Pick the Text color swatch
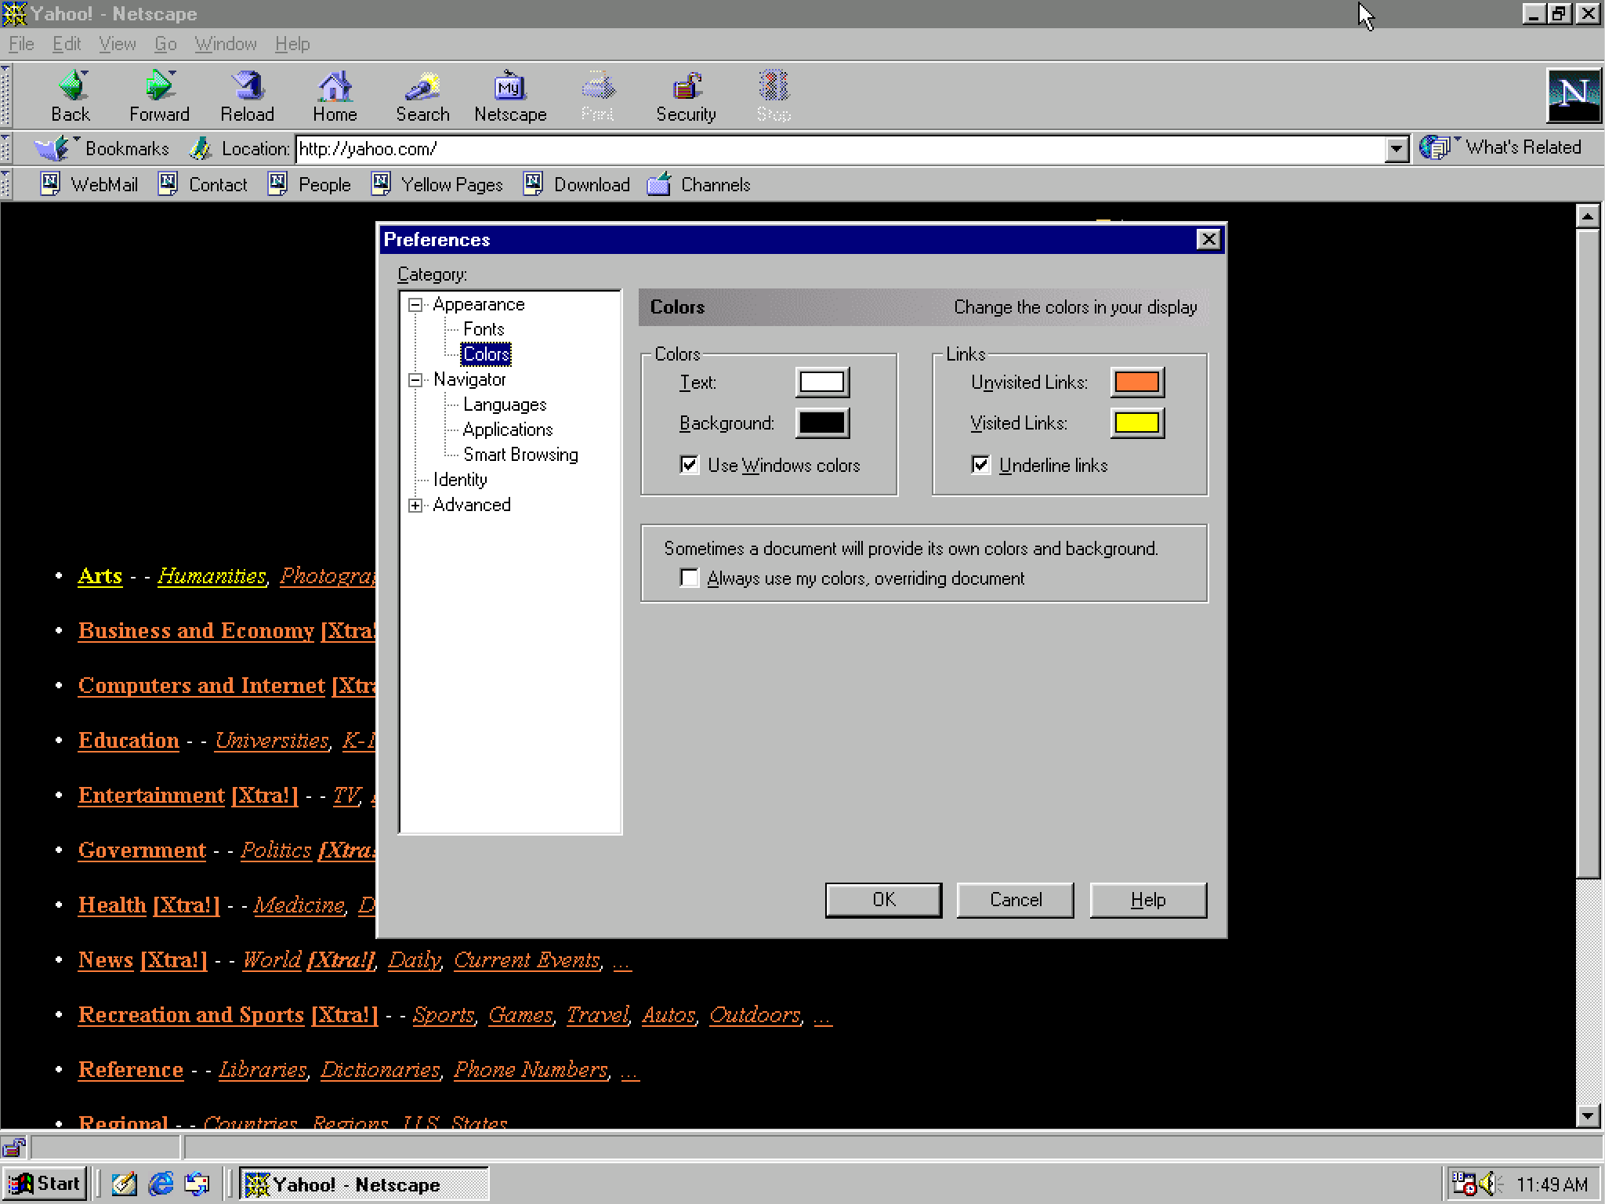1605x1204 pixels. coord(822,383)
